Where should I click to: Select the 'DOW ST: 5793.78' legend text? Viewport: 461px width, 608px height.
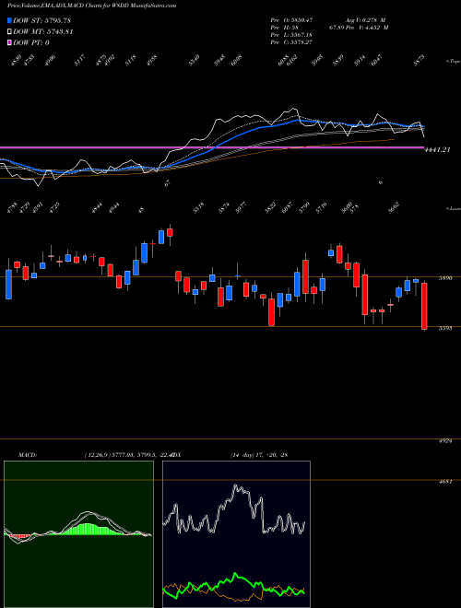pos(41,20)
